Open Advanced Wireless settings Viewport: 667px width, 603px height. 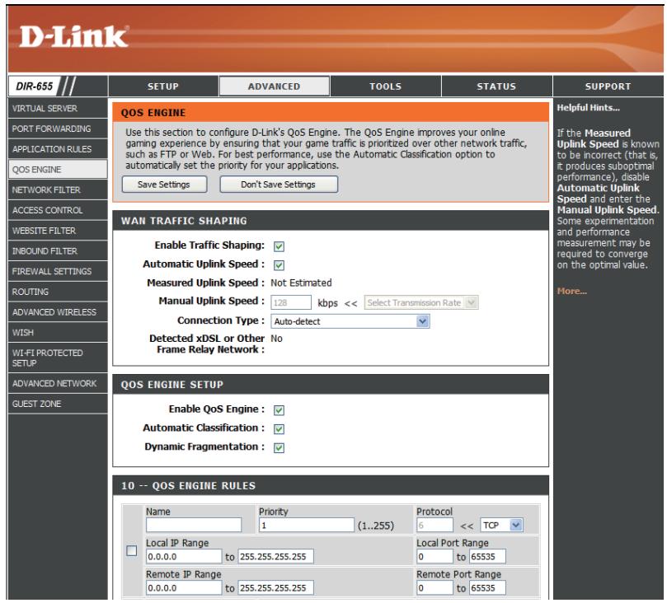[x=58, y=312]
